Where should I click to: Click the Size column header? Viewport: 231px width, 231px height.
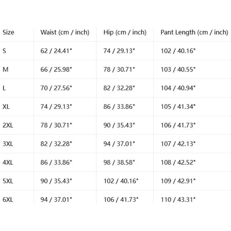[x=8, y=32]
